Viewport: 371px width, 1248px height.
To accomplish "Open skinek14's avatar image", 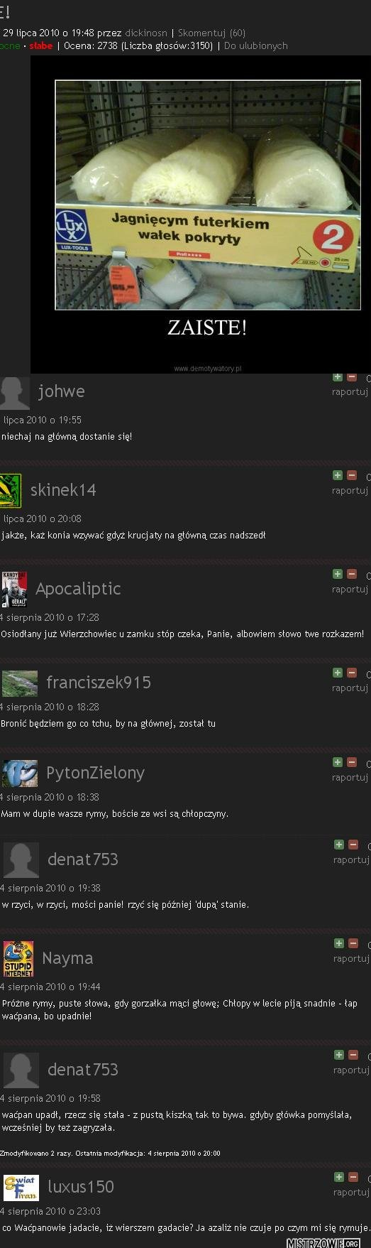I will click(10, 490).
